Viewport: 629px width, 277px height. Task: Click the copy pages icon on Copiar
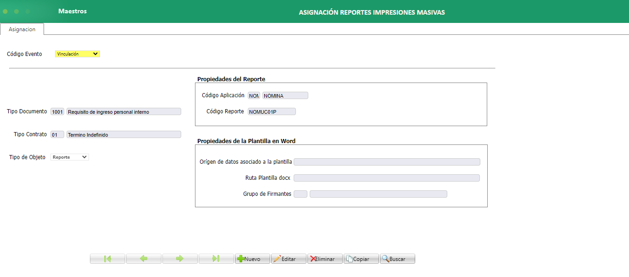pos(350,258)
